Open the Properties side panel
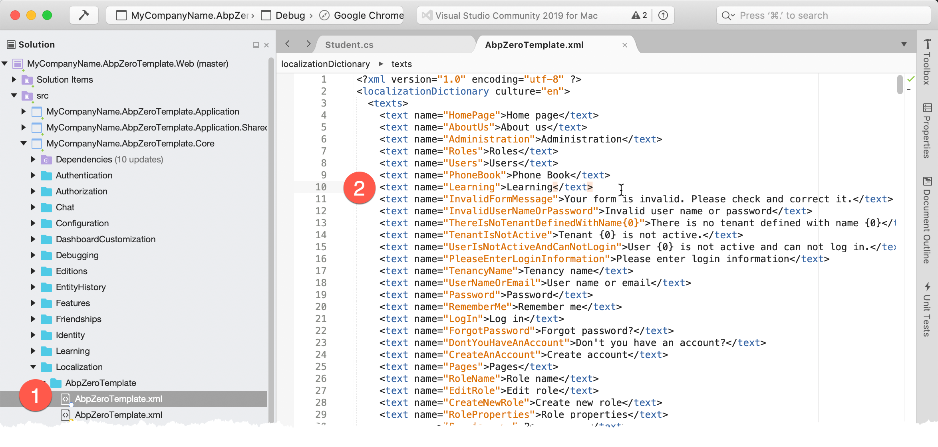This screenshot has width=938, height=447. click(x=927, y=131)
